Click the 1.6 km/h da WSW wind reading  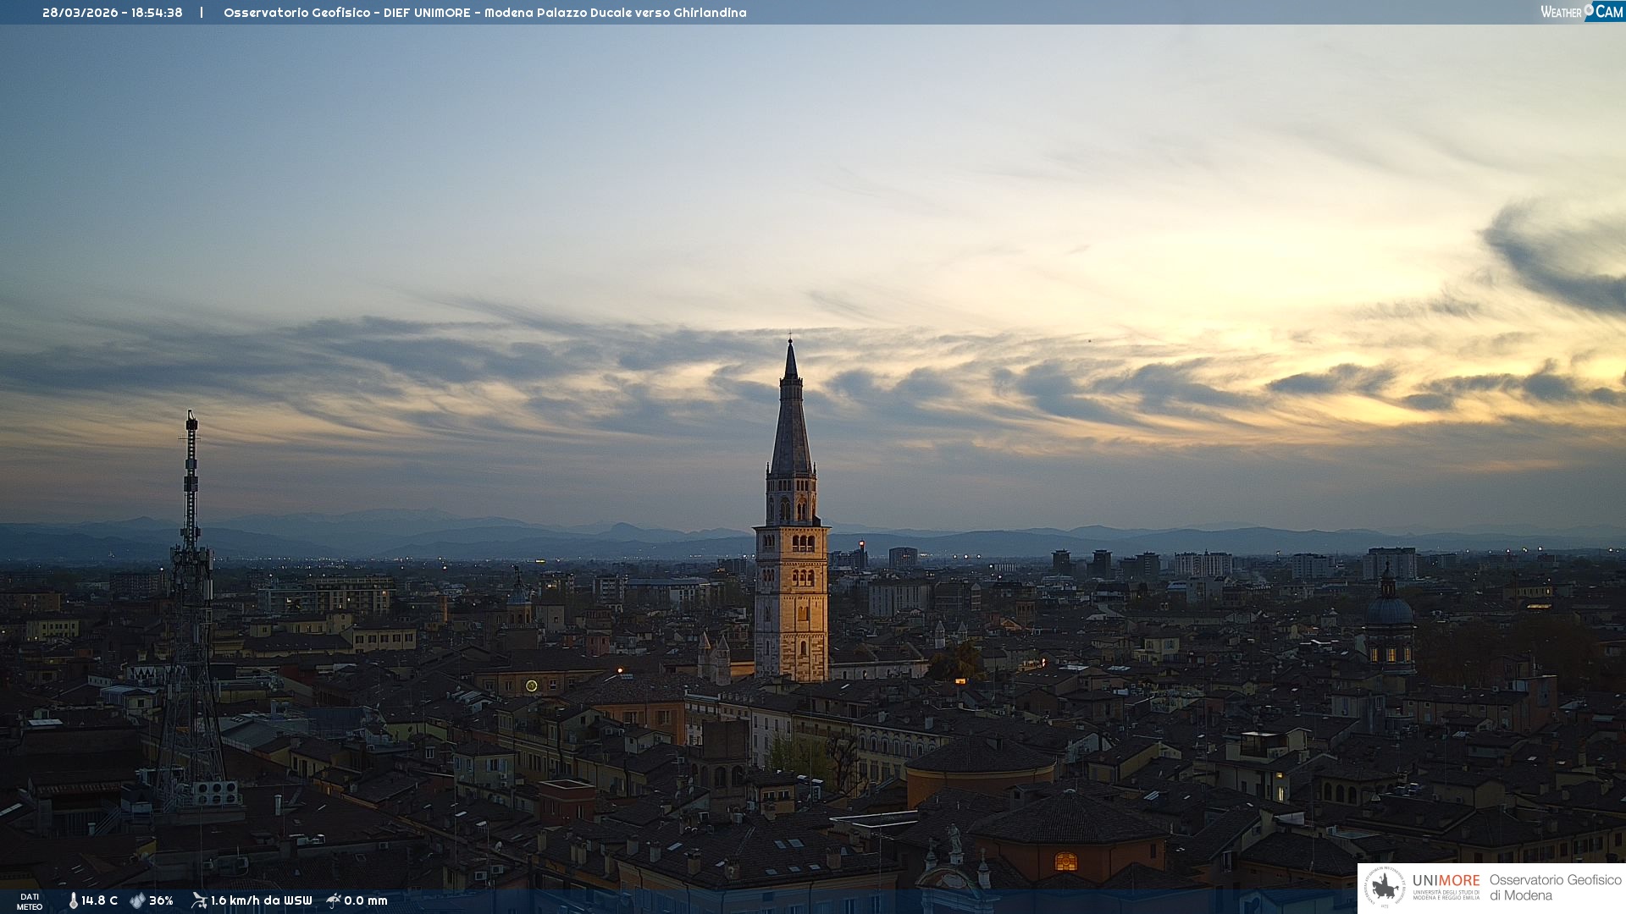coord(261,900)
